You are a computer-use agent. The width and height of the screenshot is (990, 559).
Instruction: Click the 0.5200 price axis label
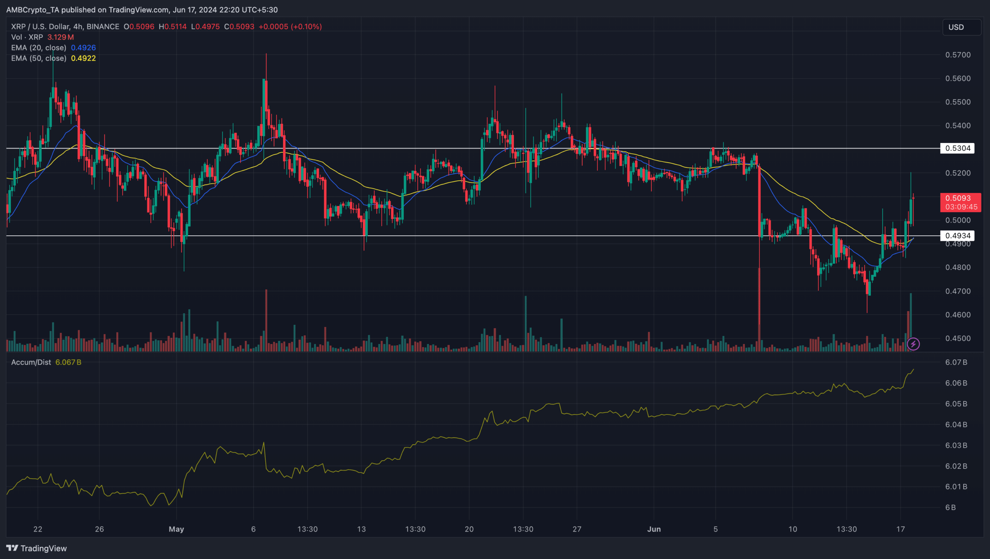click(958, 173)
